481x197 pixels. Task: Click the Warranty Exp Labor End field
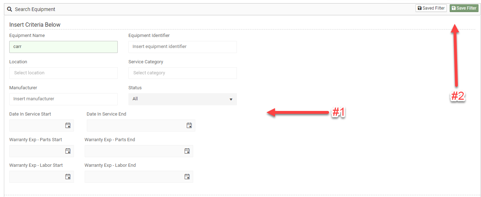pyautogui.click(x=134, y=177)
